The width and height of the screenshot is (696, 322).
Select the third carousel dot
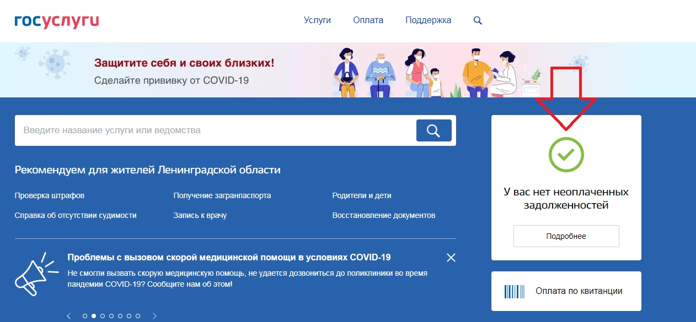pos(103,316)
